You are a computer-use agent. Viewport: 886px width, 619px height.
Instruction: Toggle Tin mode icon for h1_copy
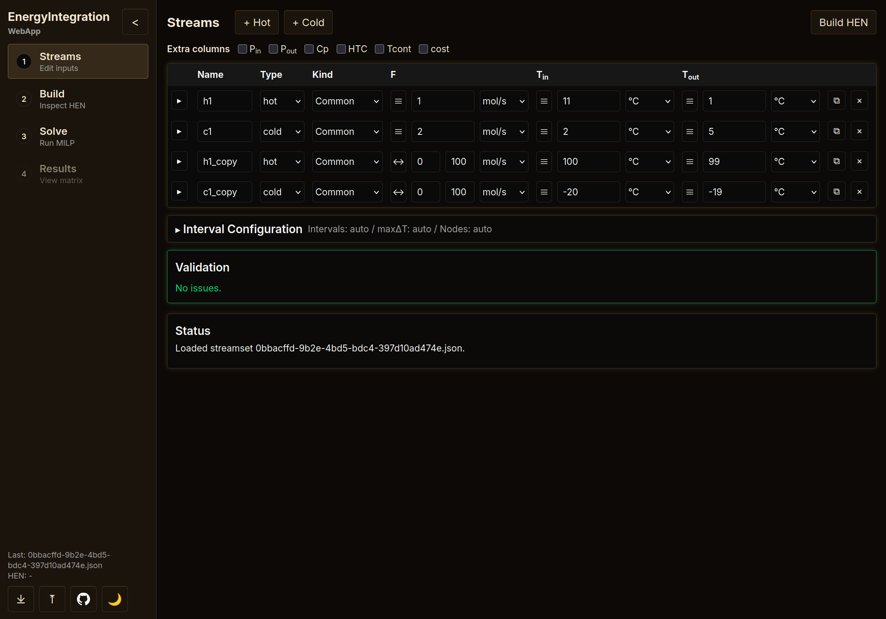click(544, 162)
